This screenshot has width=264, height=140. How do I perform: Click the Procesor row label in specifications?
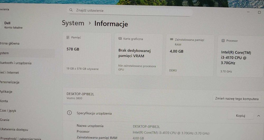(83, 131)
